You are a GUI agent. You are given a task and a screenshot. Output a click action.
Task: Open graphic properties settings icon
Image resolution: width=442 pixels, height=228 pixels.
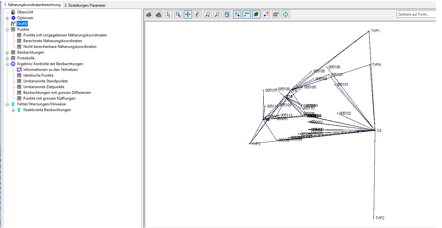[276, 14]
